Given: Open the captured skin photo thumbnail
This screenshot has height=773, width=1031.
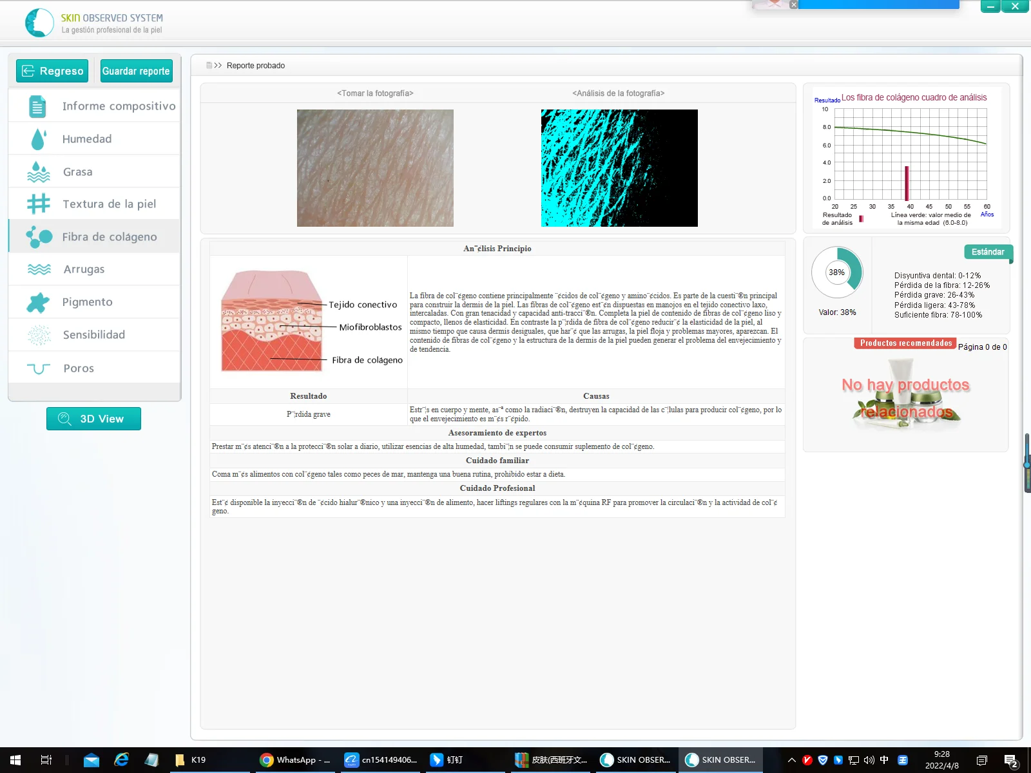Looking at the screenshot, I should pyautogui.click(x=375, y=167).
